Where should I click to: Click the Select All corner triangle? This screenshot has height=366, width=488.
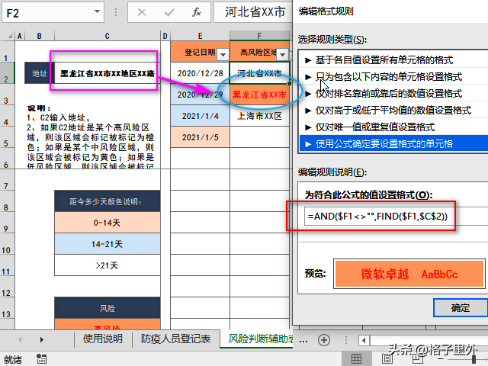[x=10, y=36]
